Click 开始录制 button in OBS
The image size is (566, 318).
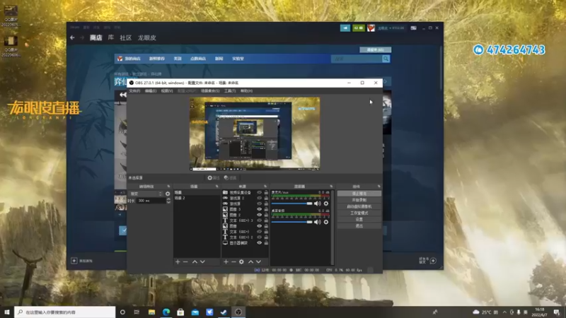point(359,200)
